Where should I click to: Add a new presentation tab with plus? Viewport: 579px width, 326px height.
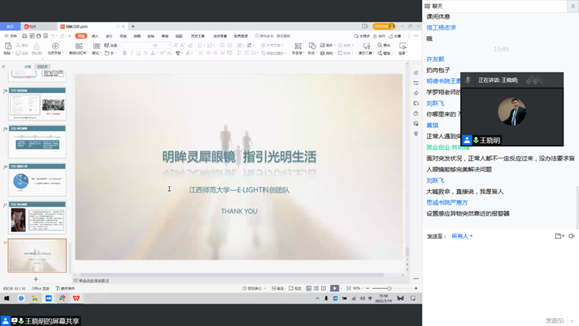coord(133,26)
